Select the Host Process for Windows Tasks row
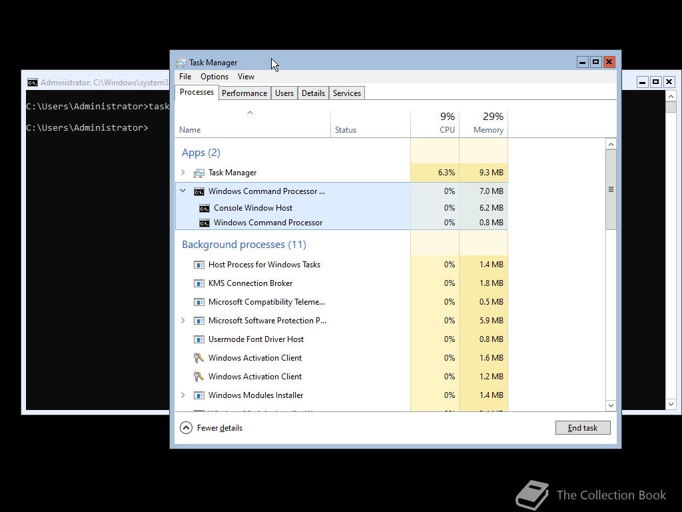This screenshot has width=682, height=512. tap(342, 265)
